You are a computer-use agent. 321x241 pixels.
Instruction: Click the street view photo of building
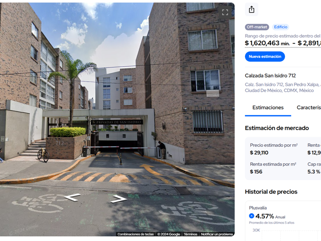[x=117, y=119]
